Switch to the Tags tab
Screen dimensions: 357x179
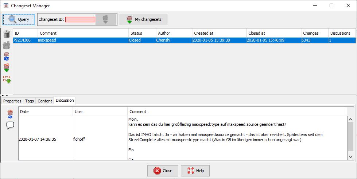point(30,101)
